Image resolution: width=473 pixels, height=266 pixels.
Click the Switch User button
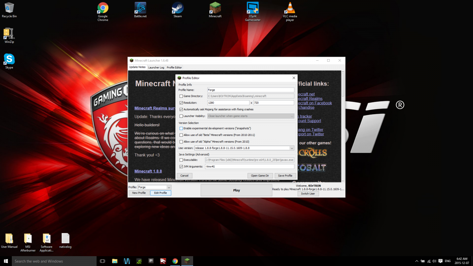click(308, 193)
